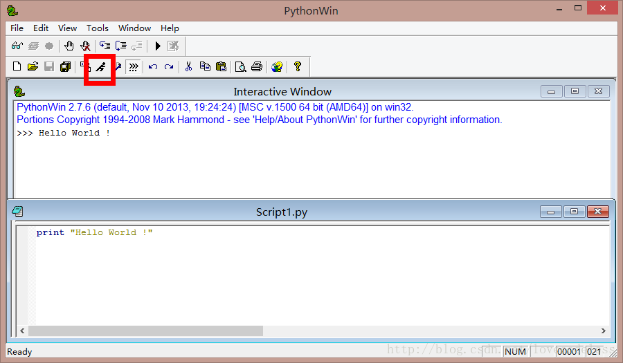Click the Interactive Window title icon
This screenshot has height=363, width=623.
pos(19,91)
